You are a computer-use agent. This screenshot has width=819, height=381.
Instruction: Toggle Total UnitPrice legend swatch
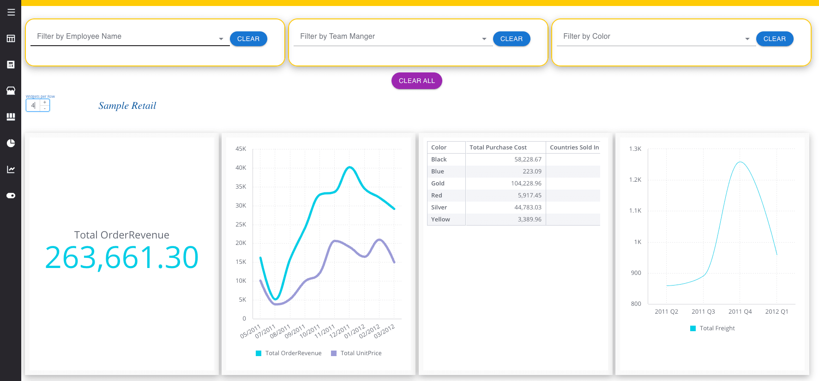[334, 353]
